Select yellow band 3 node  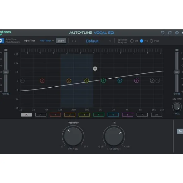(87, 81)
